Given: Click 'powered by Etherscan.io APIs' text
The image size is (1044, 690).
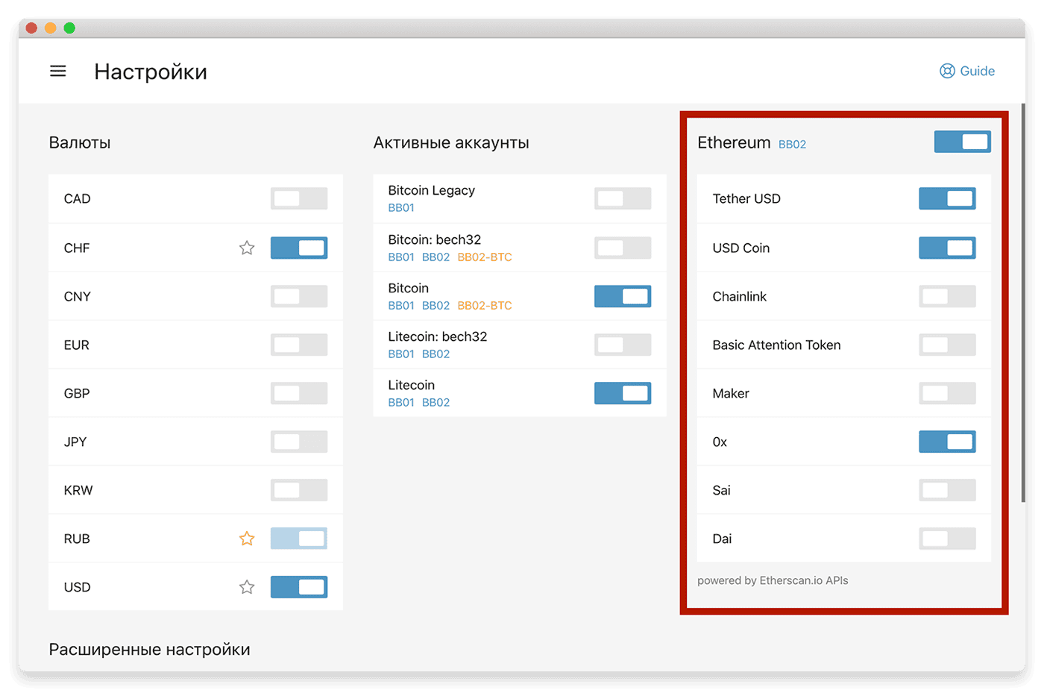Looking at the screenshot, I should coord(773,580).
